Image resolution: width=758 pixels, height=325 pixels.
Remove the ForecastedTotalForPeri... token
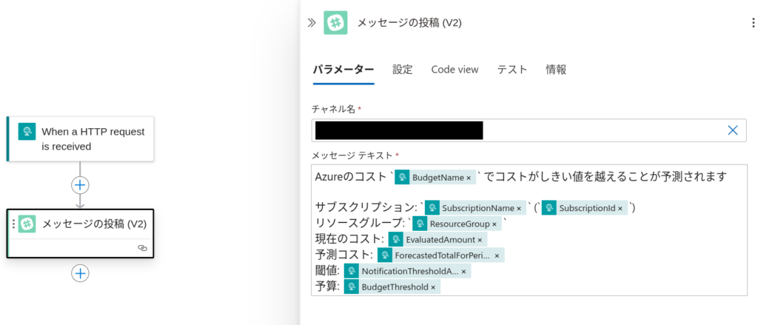[x=497, y=255]
